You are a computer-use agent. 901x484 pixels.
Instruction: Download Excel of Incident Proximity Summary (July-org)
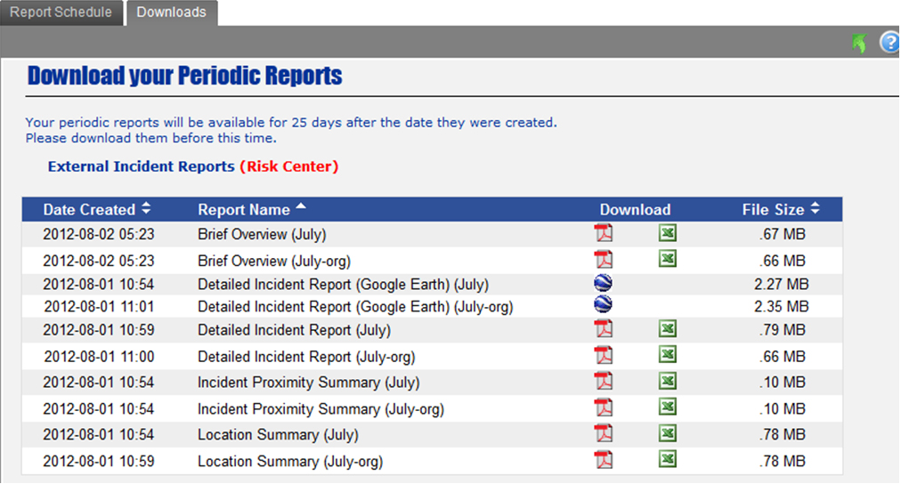[667, 407]
